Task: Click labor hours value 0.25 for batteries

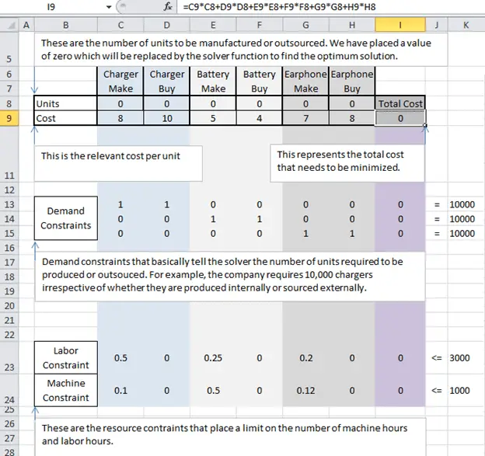Action: 213,357
